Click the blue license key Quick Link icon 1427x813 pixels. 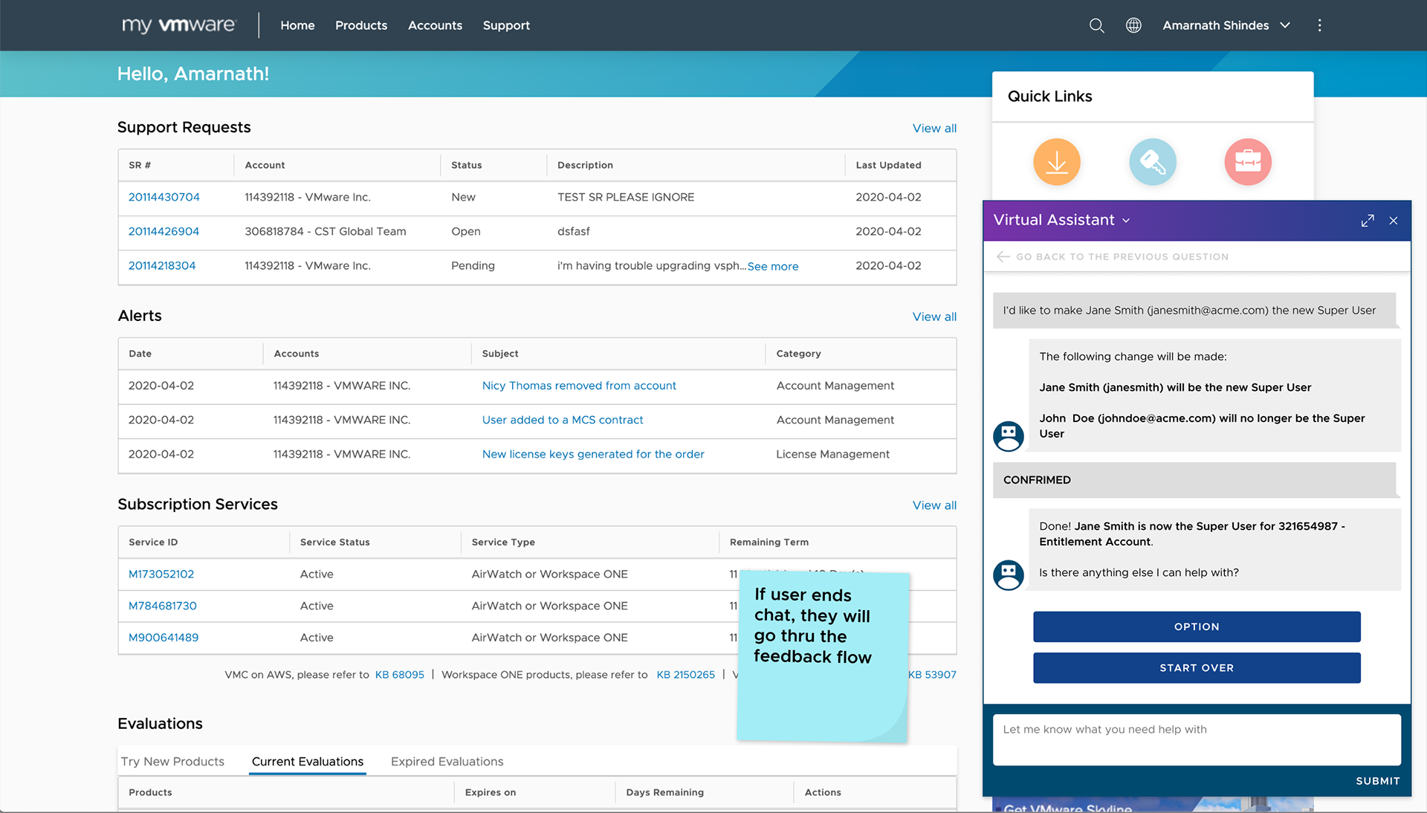pyautogui.click(x=1152, y=162)
